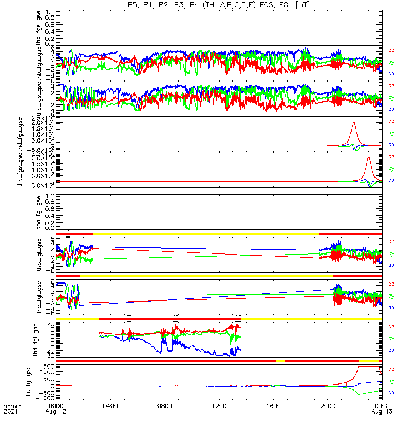Image resolution: width=410 pixels, height=437 pixels.
Task: Click the thd_fgs_gse axis label
Action: [20, 134]
